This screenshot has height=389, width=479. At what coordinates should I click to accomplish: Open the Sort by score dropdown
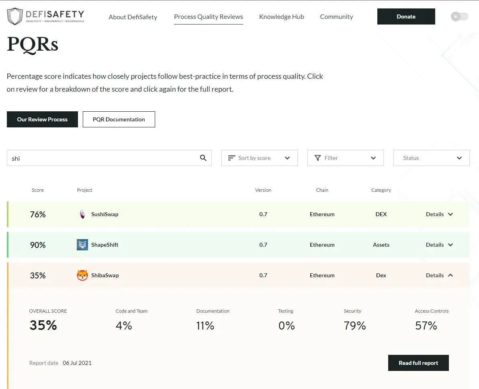point(259,158)
